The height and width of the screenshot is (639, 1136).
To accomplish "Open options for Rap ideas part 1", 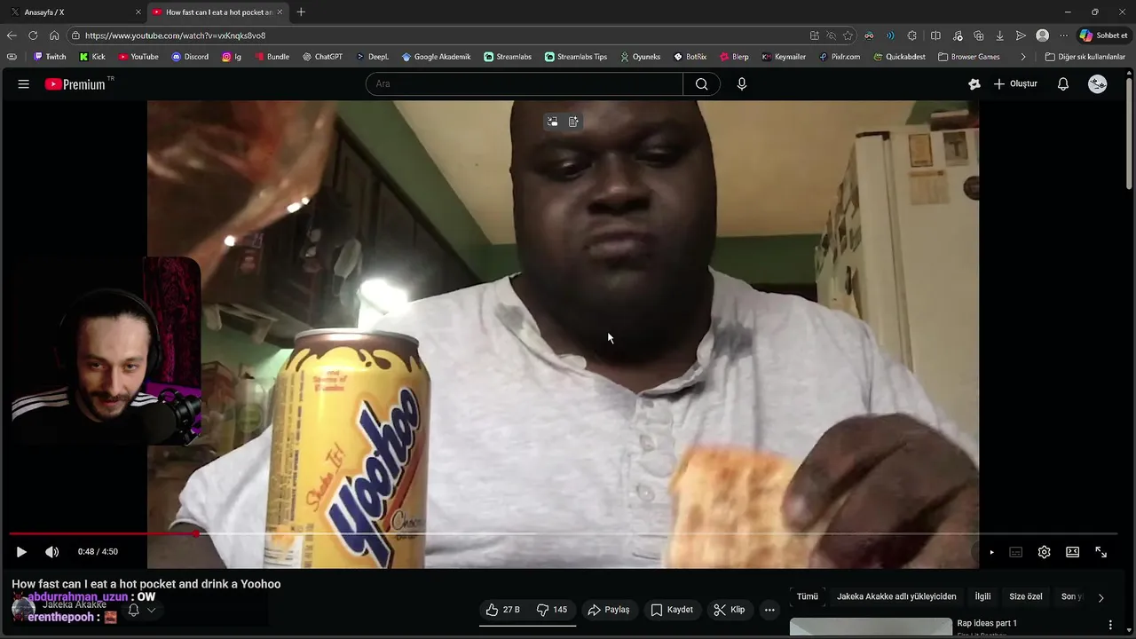I will (x=1110, y=625).
